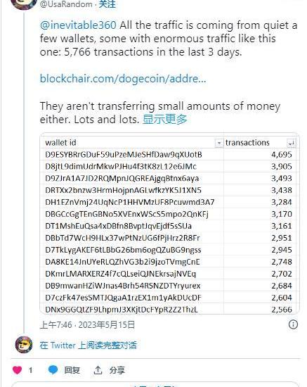The image size is (307, 387).
Task: Open the tweet info circle icon
Action: click(293, 324)
